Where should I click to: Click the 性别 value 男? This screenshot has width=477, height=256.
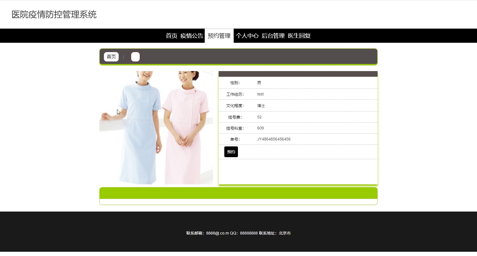pos(259,83)
